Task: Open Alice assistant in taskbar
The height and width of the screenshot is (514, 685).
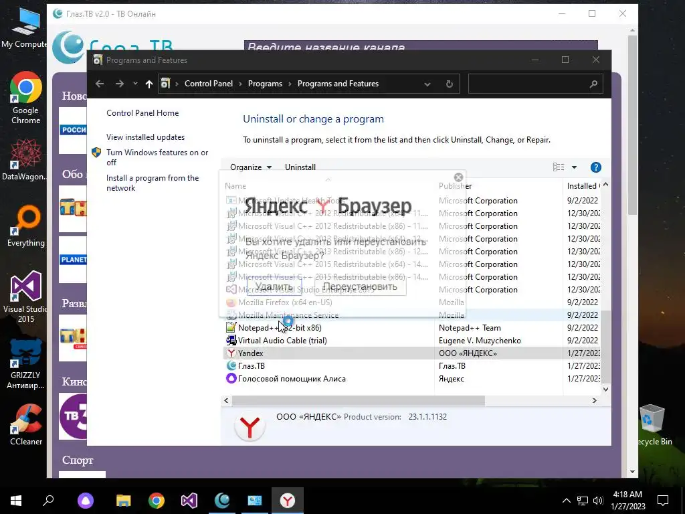Action: coord(86,501)
